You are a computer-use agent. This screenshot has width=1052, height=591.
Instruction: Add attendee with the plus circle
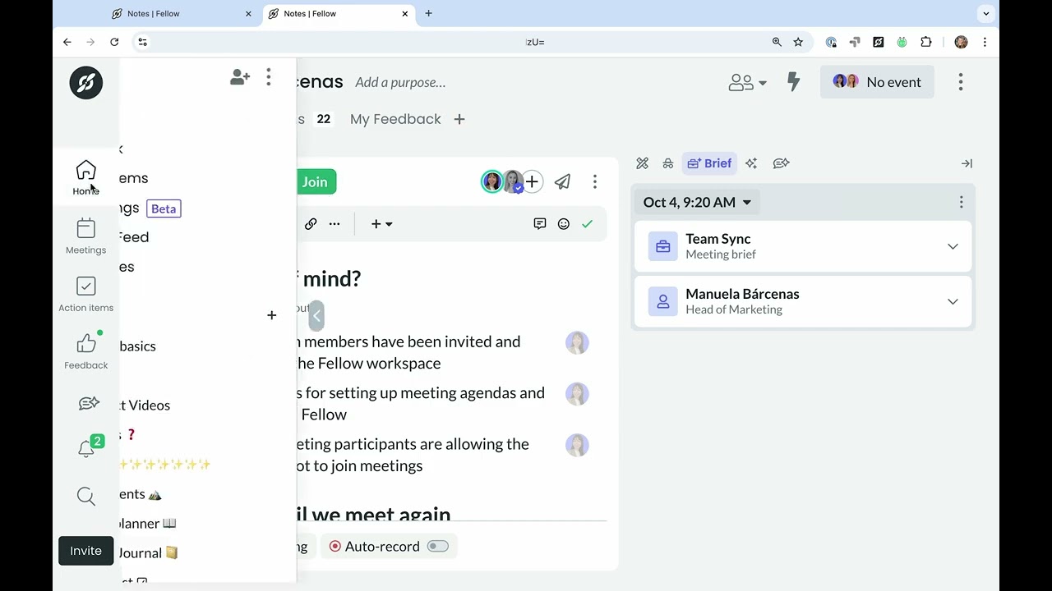point(533,182)
